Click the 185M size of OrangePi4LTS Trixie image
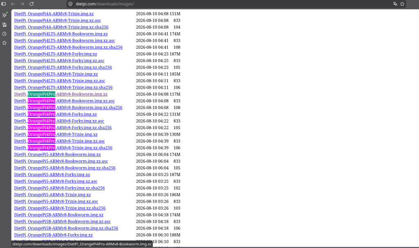This screenshot has width=419, height=248. click(x=175, y=74)
